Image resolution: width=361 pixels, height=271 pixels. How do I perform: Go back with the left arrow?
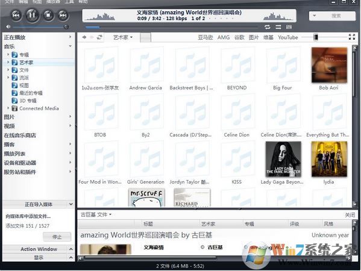[84, 37]
